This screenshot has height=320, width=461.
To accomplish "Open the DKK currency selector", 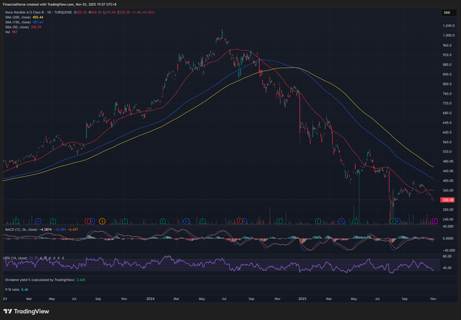I will tap(447, 13).
